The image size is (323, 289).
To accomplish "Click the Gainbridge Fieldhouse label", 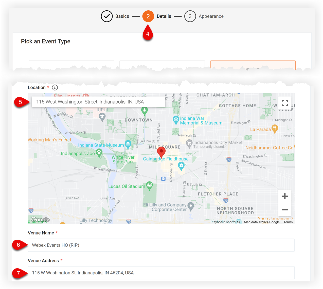I will click(x=166, y=159).
